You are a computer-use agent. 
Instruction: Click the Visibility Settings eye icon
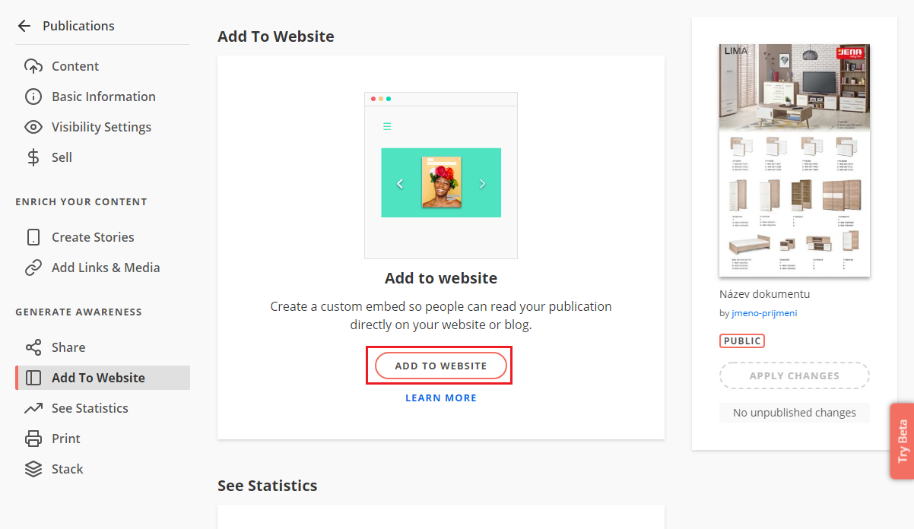[33, 127]
